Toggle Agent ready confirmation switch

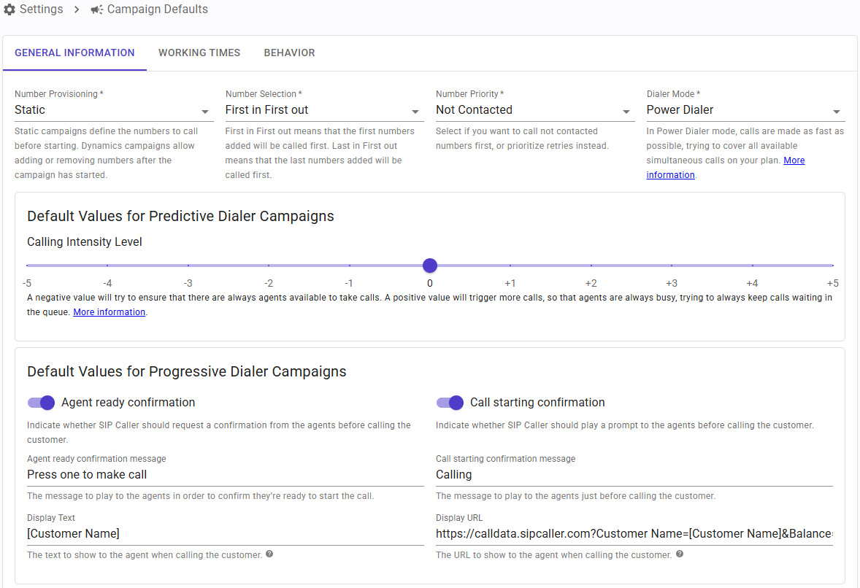coord(42,403)
